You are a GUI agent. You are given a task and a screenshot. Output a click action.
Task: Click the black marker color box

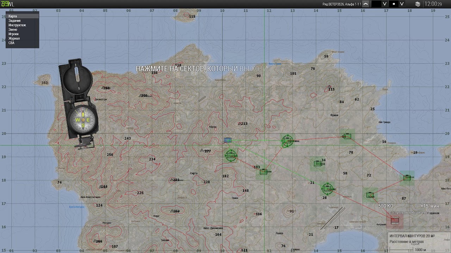point(377,4)
